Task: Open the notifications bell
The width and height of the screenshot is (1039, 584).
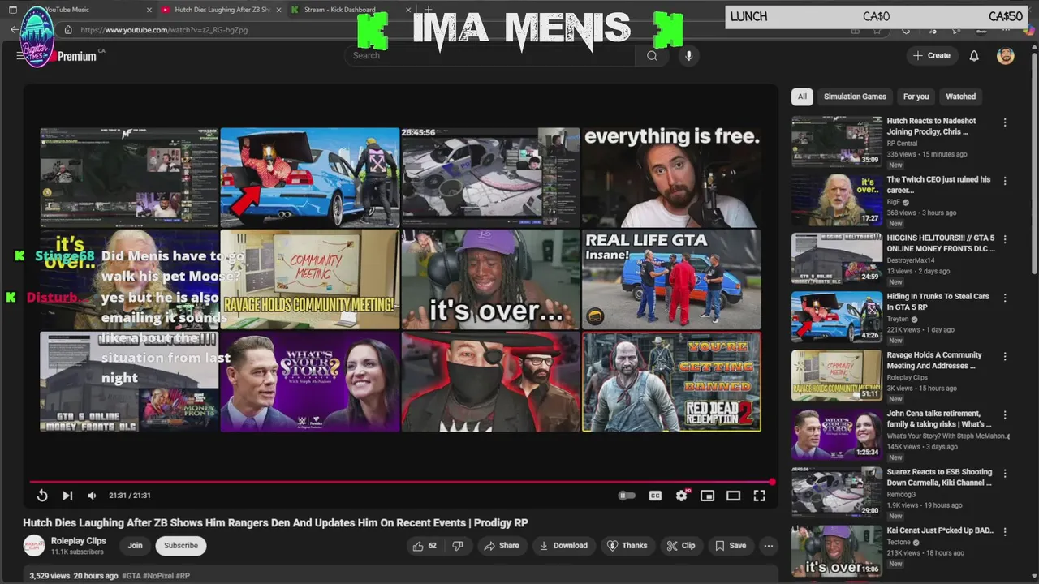Action: (974, 55)
